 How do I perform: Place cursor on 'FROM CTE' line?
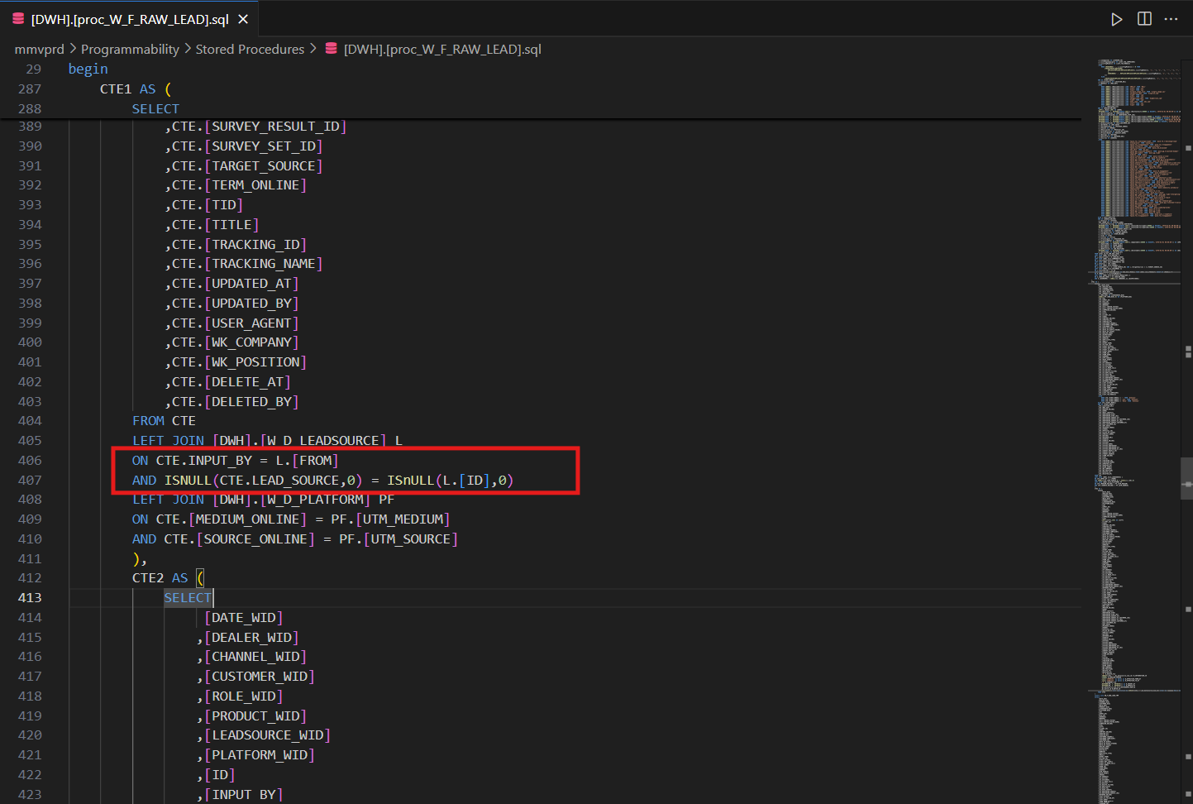(x=164, y=421)
